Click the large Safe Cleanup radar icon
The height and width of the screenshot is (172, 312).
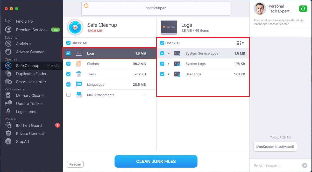coord(75,27)
